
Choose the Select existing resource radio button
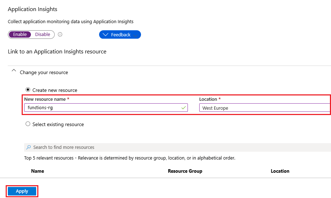pyautogui.click(x=28, y=124)
